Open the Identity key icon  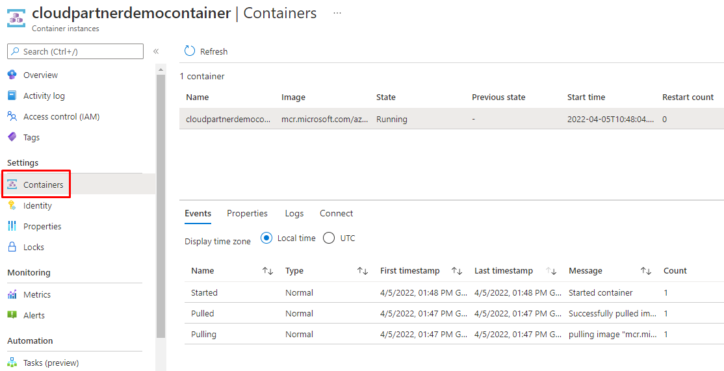(x=12, y=205)
